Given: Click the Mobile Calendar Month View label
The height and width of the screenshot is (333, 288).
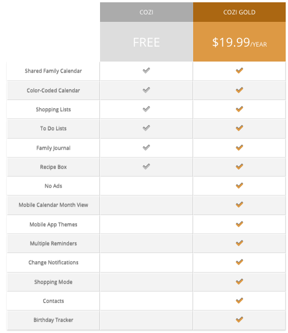Looking at the screenshot, I should pyautogui.click(x=53, y=205).
